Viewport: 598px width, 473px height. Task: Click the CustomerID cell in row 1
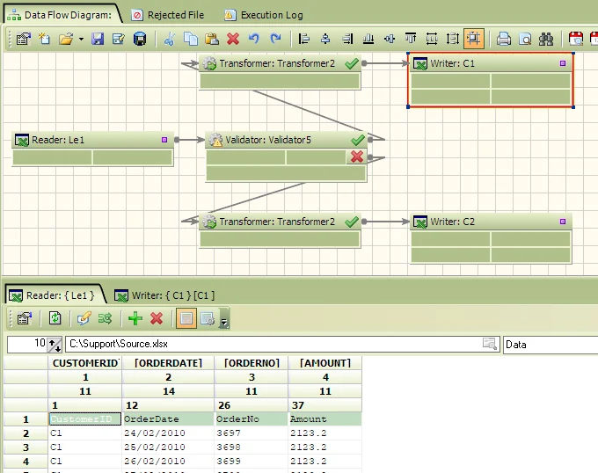[85, 418]
